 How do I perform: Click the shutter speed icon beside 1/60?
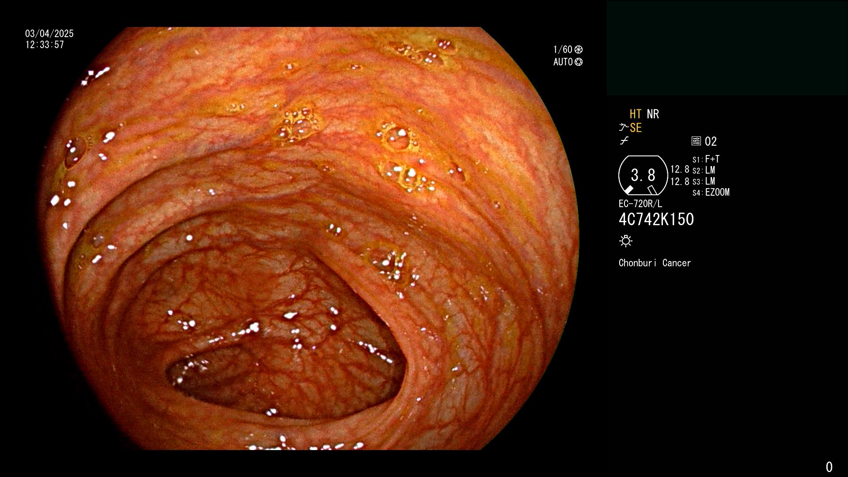pyautogui.click(x=579, y=49)
